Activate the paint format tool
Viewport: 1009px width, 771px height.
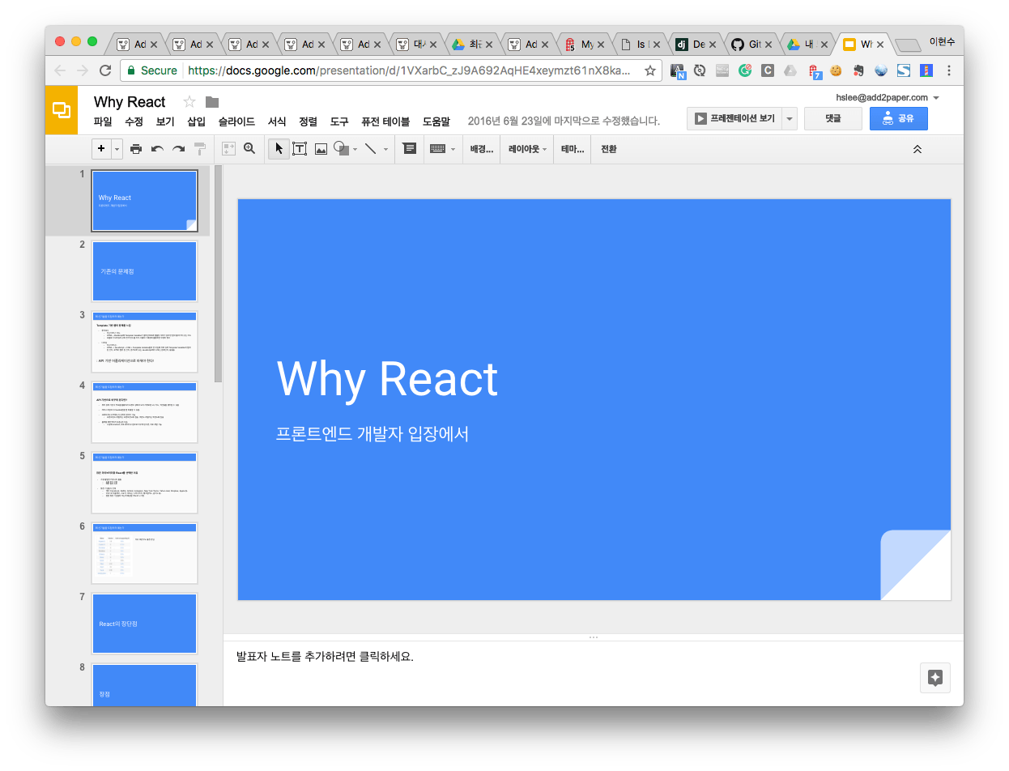[x=198, y=148]
